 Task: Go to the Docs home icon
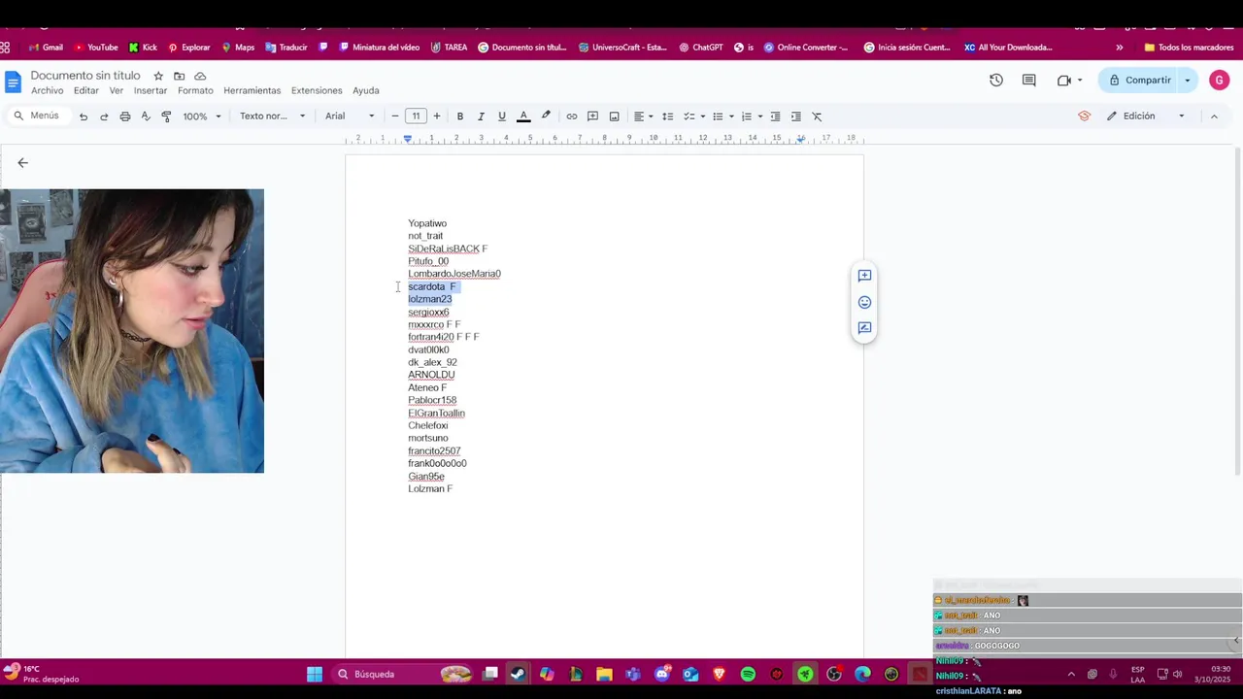click(13, 82)
